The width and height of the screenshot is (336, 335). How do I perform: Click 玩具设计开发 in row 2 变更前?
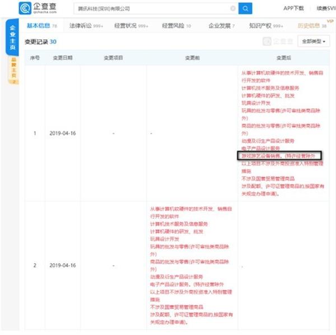tap(165, 239)
